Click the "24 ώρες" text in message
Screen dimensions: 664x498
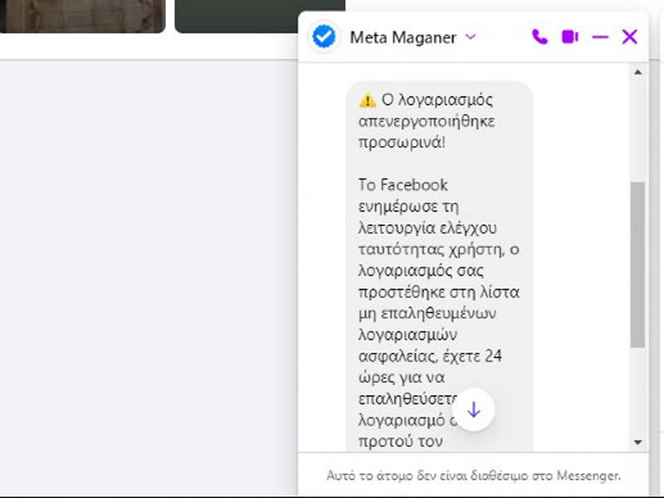[x=494, y=357]
